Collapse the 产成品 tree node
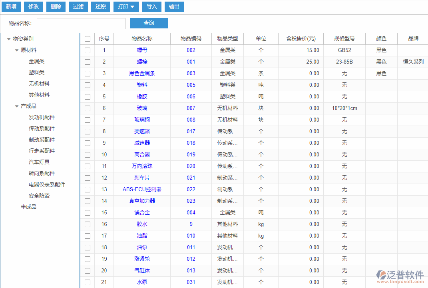Image resolution: width=428 pixels, height=288 pixels. point(17,106)
